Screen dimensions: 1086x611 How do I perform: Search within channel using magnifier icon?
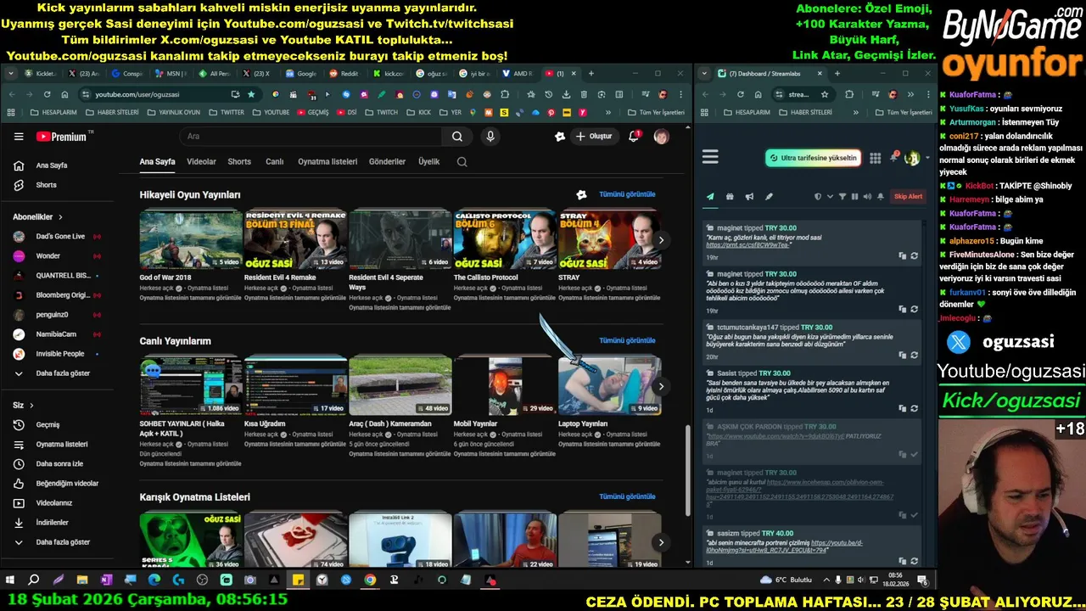[462, 161]
